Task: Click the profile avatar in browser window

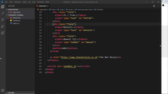Action: click(x=163, y=5)
